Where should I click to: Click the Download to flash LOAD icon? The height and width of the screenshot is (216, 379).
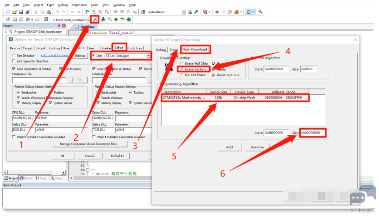point(46,19)
